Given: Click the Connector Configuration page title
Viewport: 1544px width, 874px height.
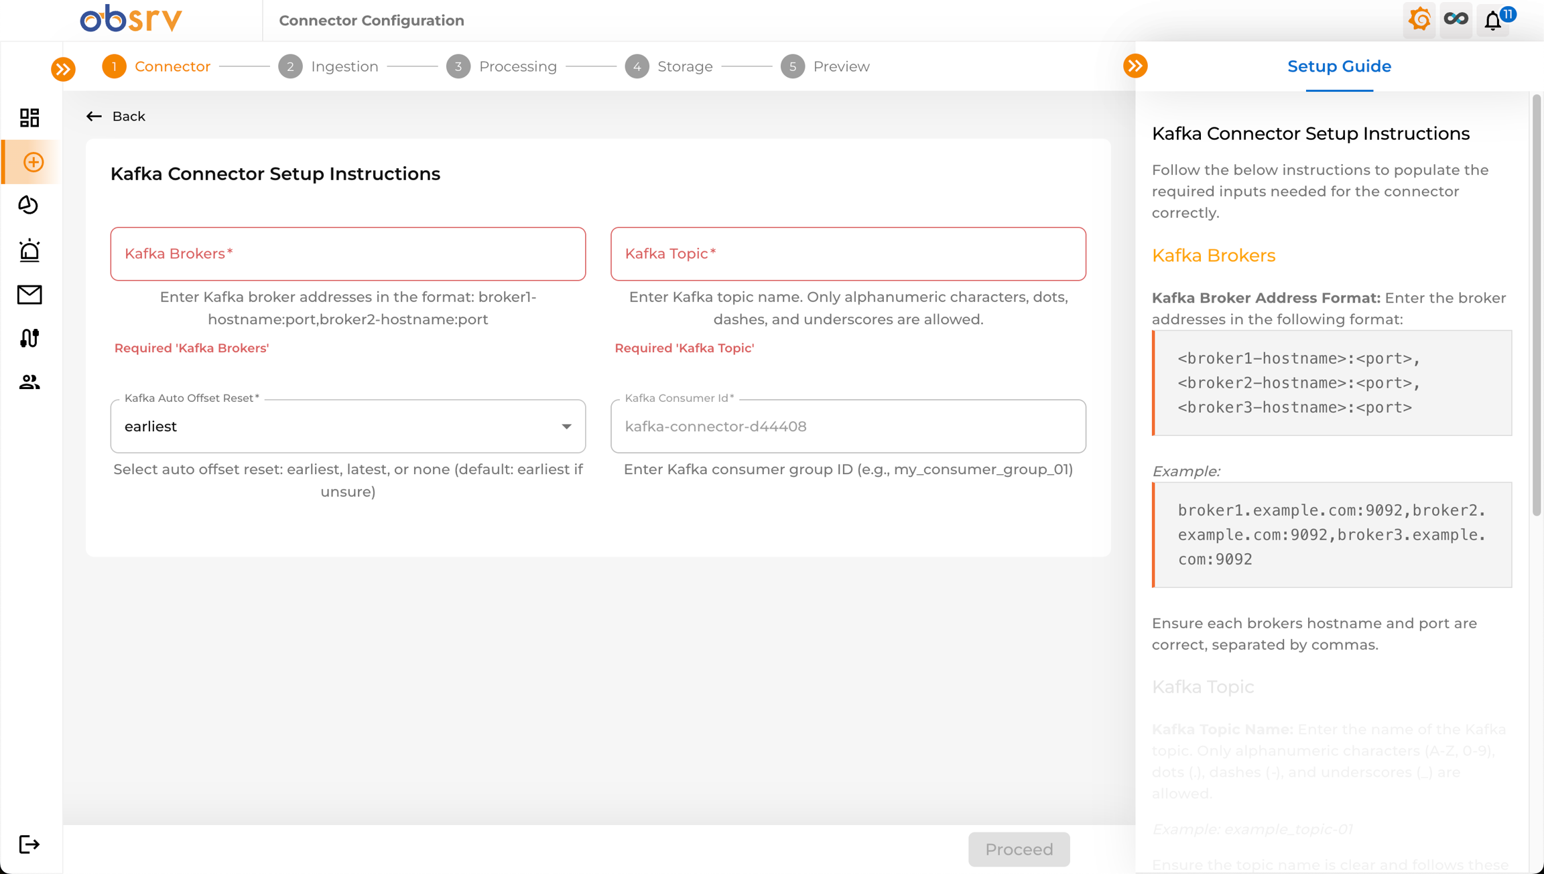Looking at the screenshot, I should 371,20.
